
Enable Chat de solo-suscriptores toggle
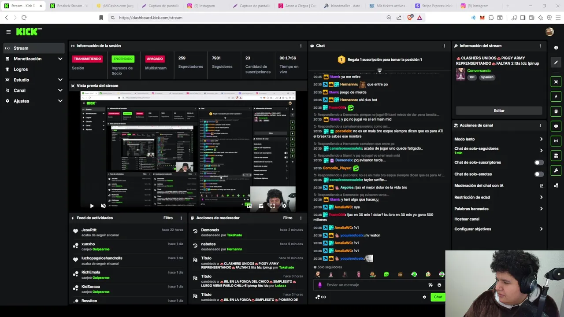click(x=538, y=162)
